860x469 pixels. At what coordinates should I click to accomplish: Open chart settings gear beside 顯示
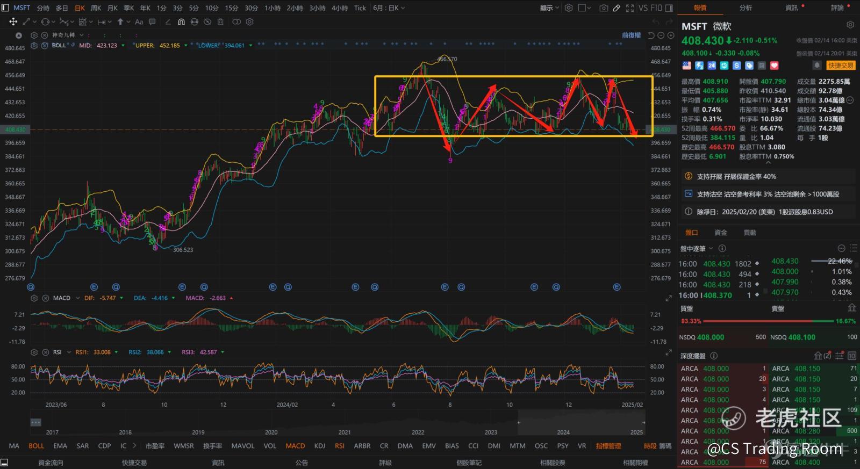[568, 8]
